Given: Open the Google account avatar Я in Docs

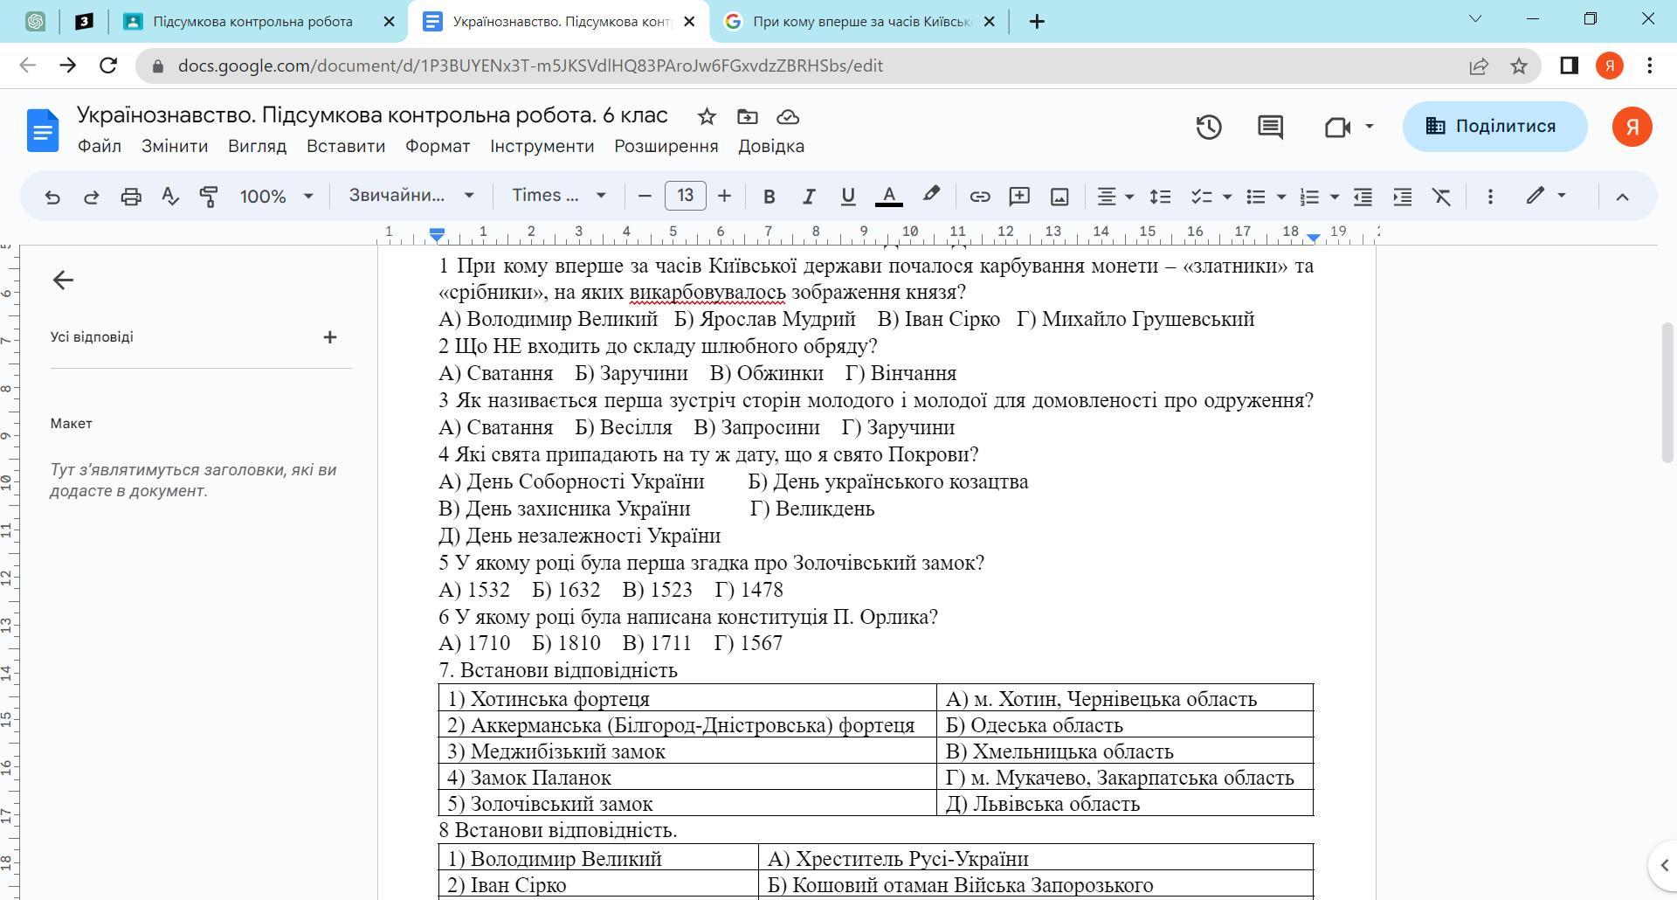Looking at the screenshot, I should pyautogui.click(x=1632, y=127).
